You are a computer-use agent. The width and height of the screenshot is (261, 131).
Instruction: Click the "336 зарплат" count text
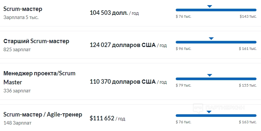(x=17, y=91)
